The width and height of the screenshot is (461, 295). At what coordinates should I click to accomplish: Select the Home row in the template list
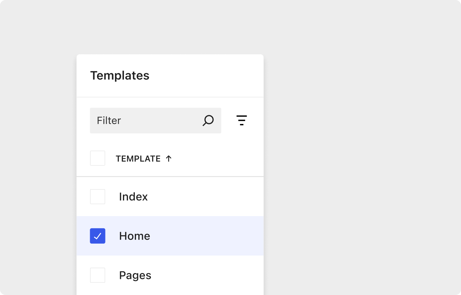(157, 236)
